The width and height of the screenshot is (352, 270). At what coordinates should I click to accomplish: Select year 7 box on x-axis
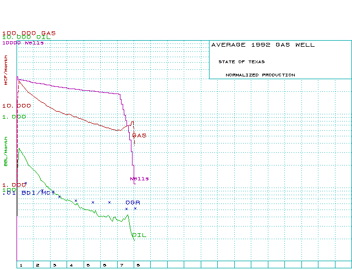point(122,265)
